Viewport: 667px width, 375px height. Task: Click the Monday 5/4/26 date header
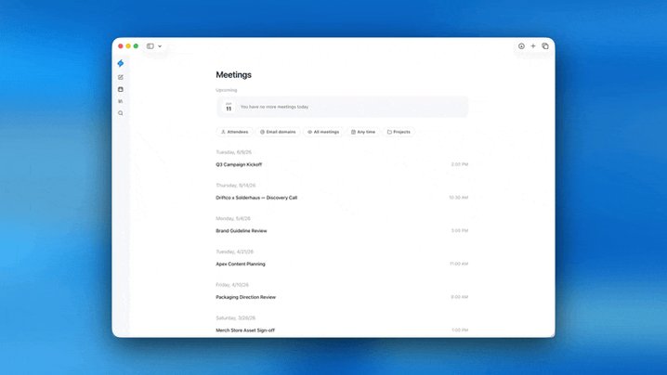pos(233,218)
